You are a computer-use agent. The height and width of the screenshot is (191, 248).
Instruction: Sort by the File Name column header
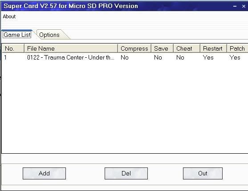pyautogui.click(x=71, y=48)
